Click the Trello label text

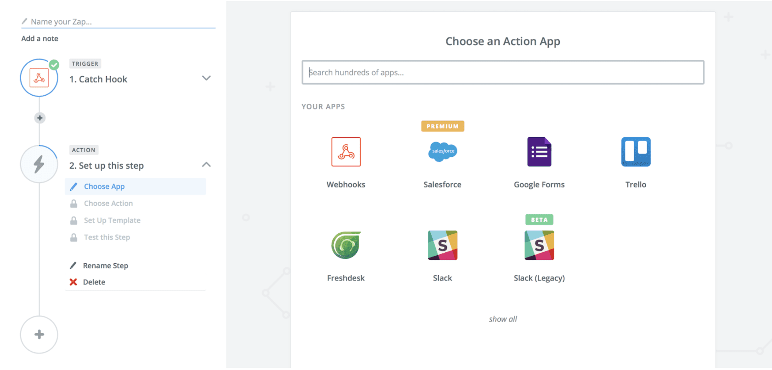[636, 184]
